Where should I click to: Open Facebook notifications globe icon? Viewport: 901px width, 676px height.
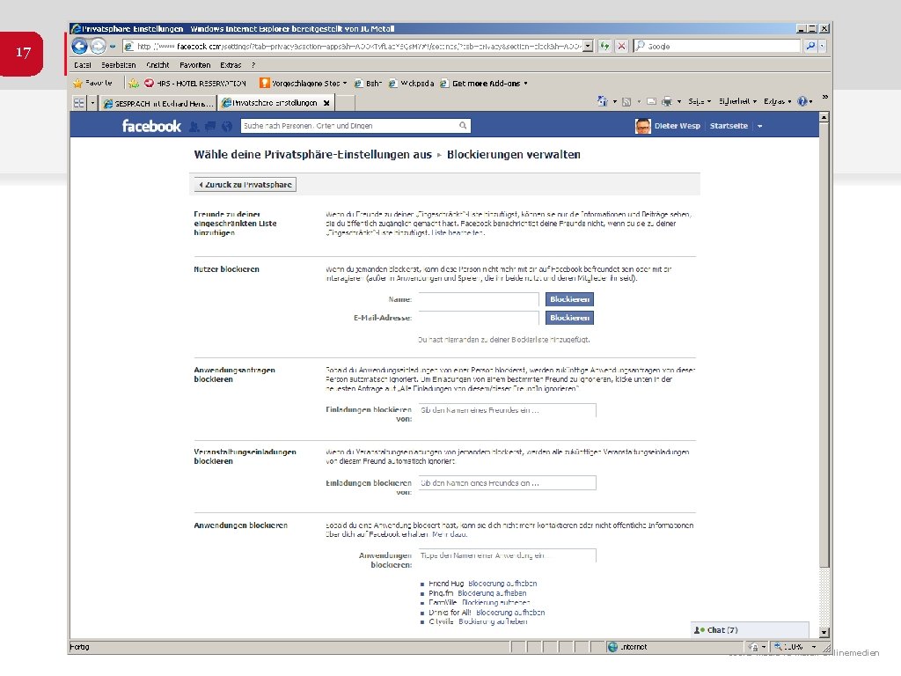point(227,127)
